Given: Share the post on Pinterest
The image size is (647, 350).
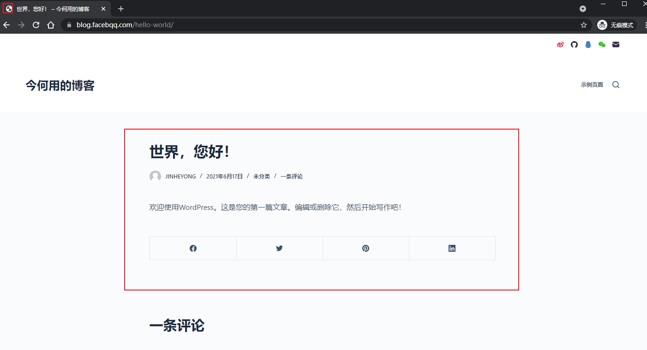Looking at the screenshot, I should [365, 248].
